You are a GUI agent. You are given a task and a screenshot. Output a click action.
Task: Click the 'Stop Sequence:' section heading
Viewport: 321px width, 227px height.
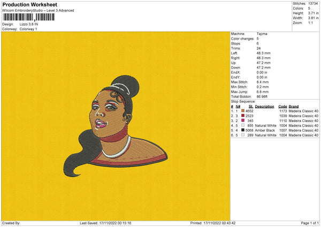point(243,102)
